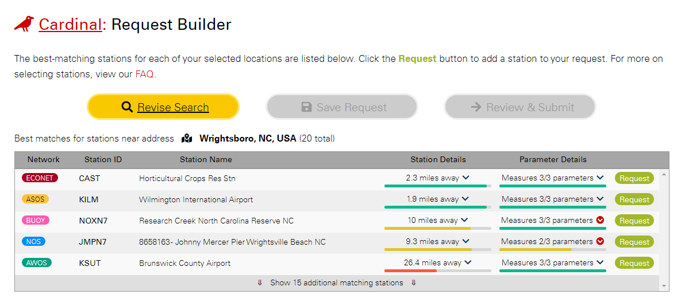This screenshot has height=302, width=685.
Task: Request the KILM Wilmington International Airport station
Action: (634, 199)
